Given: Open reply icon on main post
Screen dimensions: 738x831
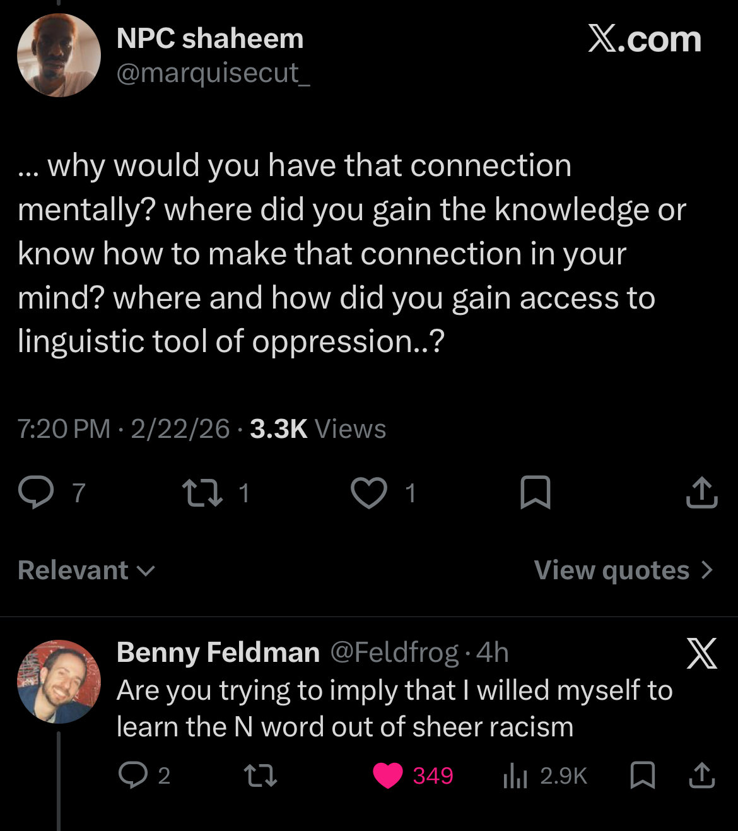Looking at the screenshot, I should tap(37, 493).
